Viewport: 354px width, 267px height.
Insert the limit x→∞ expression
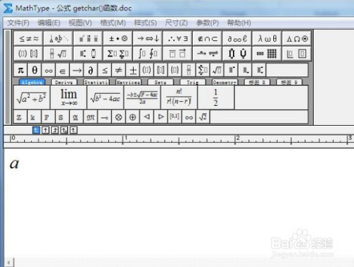point(69,97)
